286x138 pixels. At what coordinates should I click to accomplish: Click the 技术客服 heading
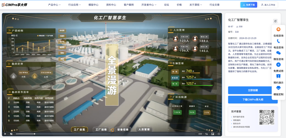pyautogui.click(x=236, y=111)
